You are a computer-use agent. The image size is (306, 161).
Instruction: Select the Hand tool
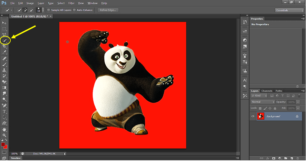[x=4, y=129]
